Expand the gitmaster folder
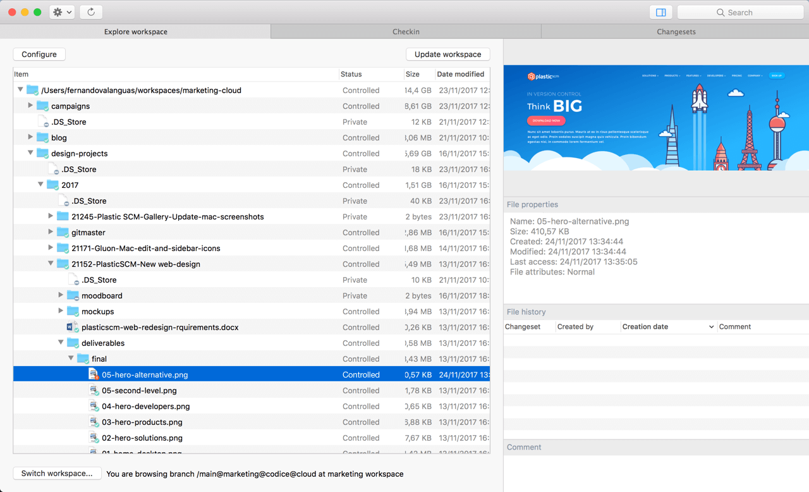Viewport: 809px width, 492px height. tap(51, 232)
